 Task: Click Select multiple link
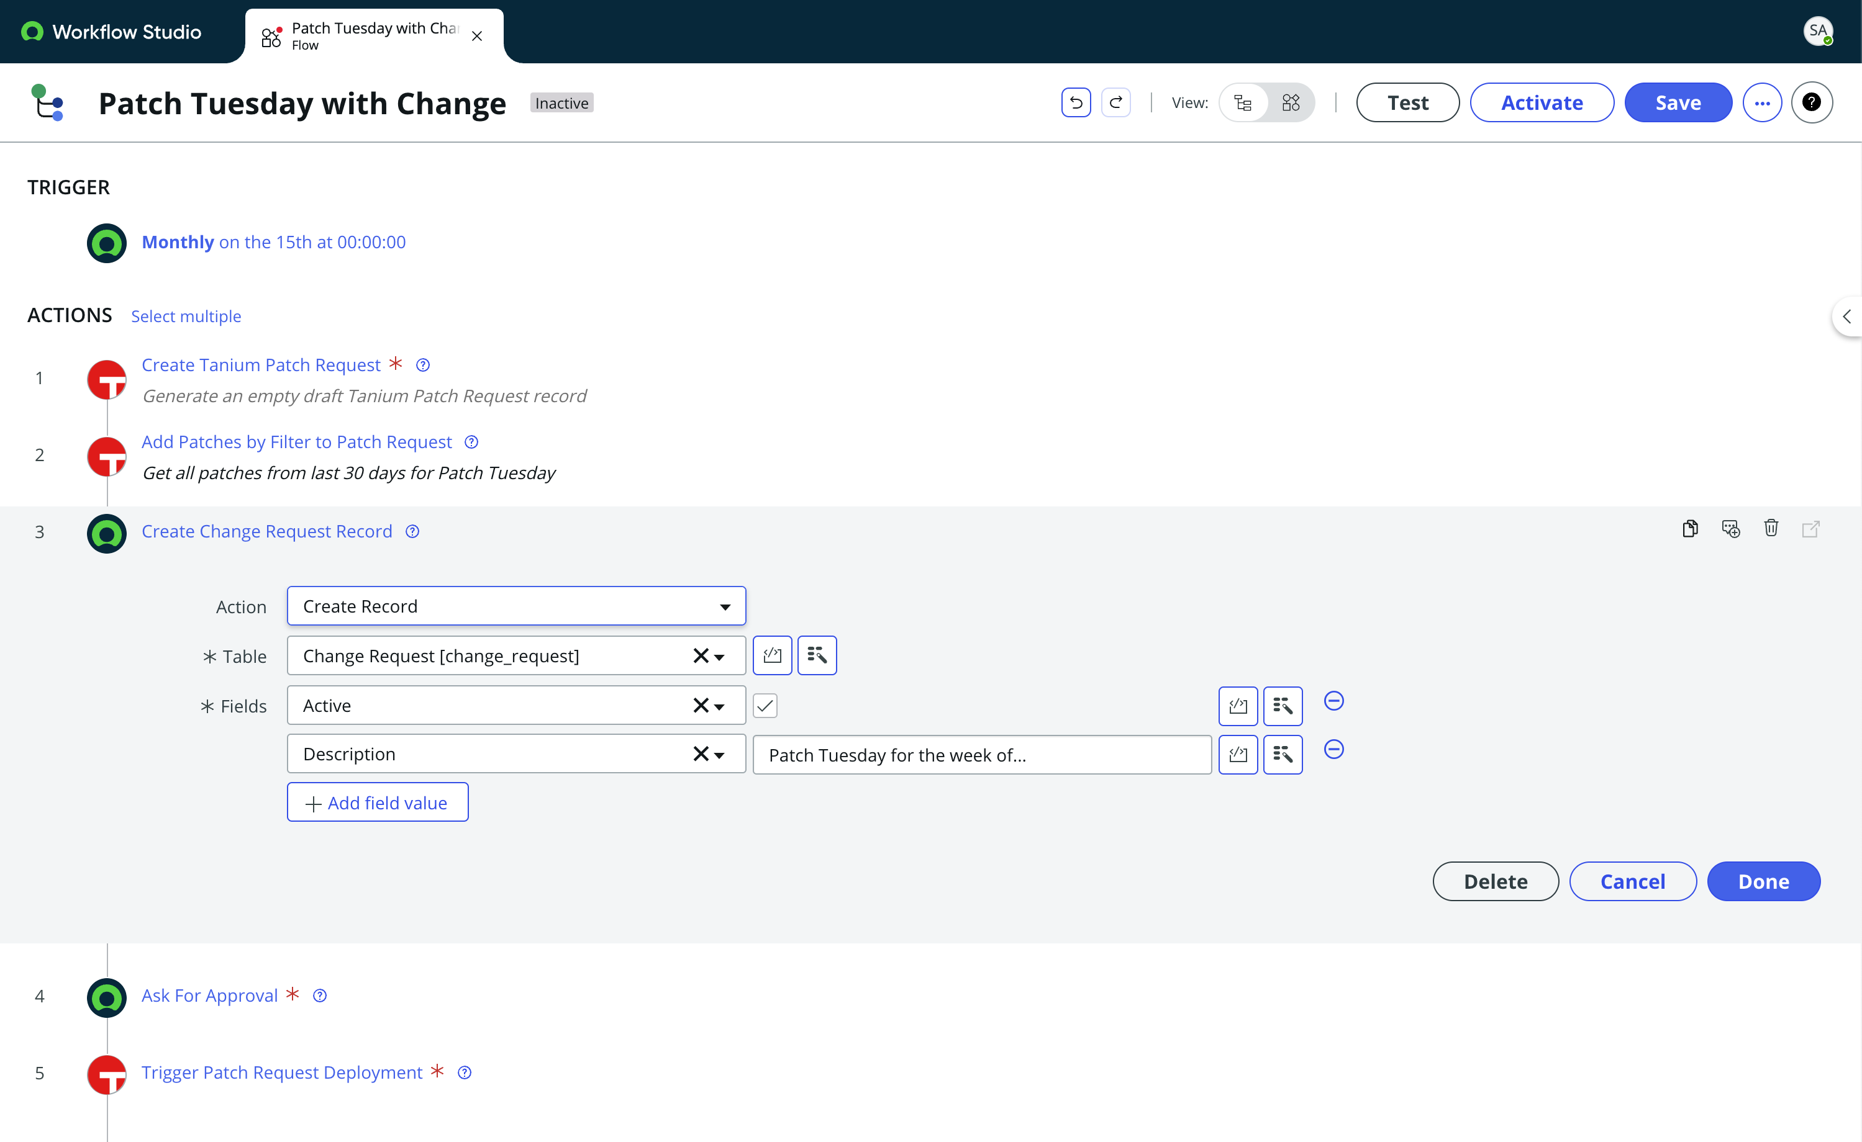[x=186, y=316]
